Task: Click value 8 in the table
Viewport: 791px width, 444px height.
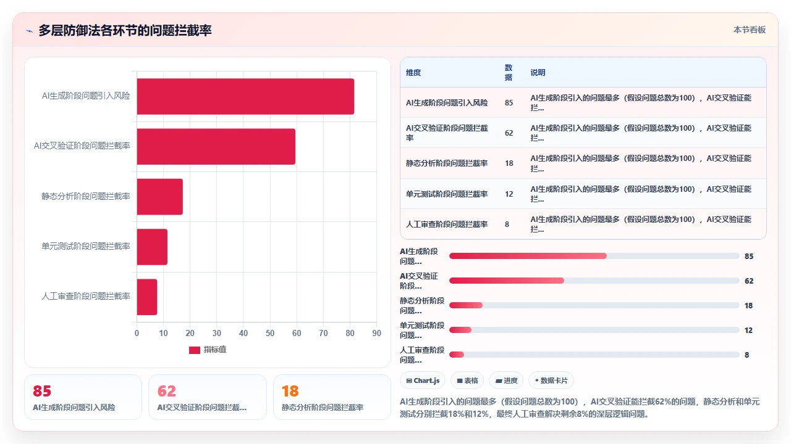Action: tap(507, 224)
